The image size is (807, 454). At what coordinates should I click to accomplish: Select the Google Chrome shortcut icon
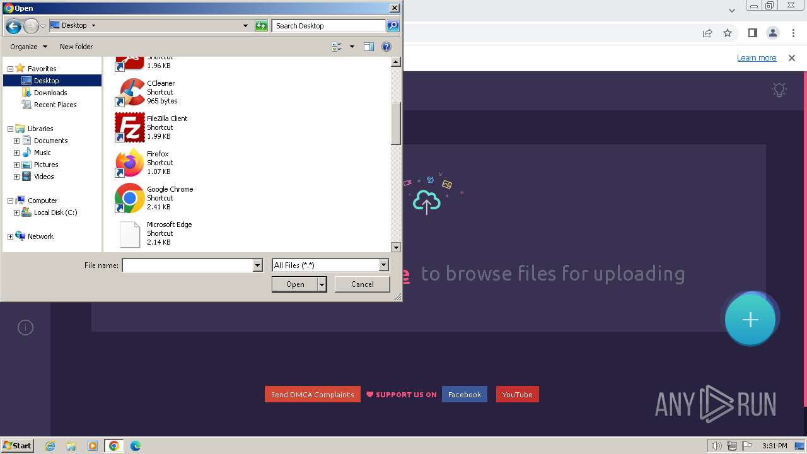[130, 198]
